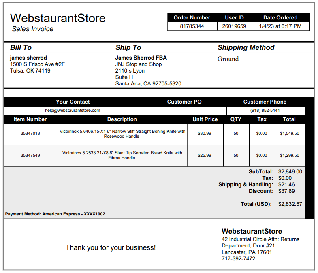Click JNJ Stop and Shop line

[x=139, y=64]
